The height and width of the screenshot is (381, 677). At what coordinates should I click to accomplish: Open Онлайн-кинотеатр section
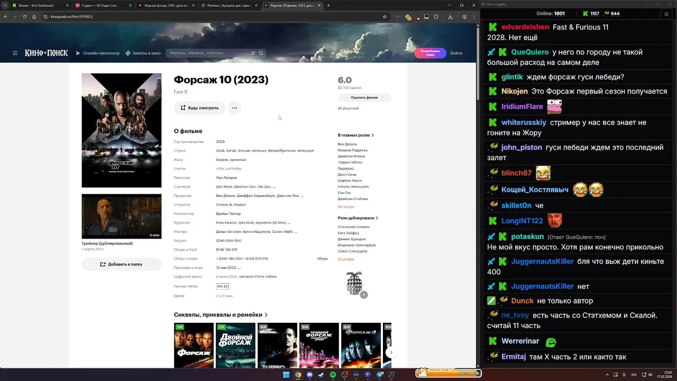[x=98, y=53]
